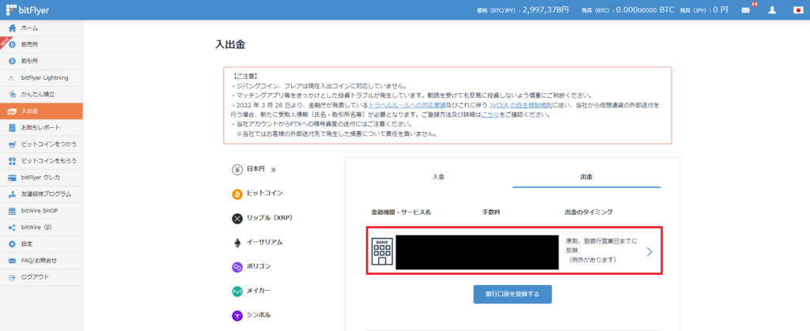This screenshot has width=810, height=331.
Task: Select the Symbol coin icon
Action: coord(237,315)
